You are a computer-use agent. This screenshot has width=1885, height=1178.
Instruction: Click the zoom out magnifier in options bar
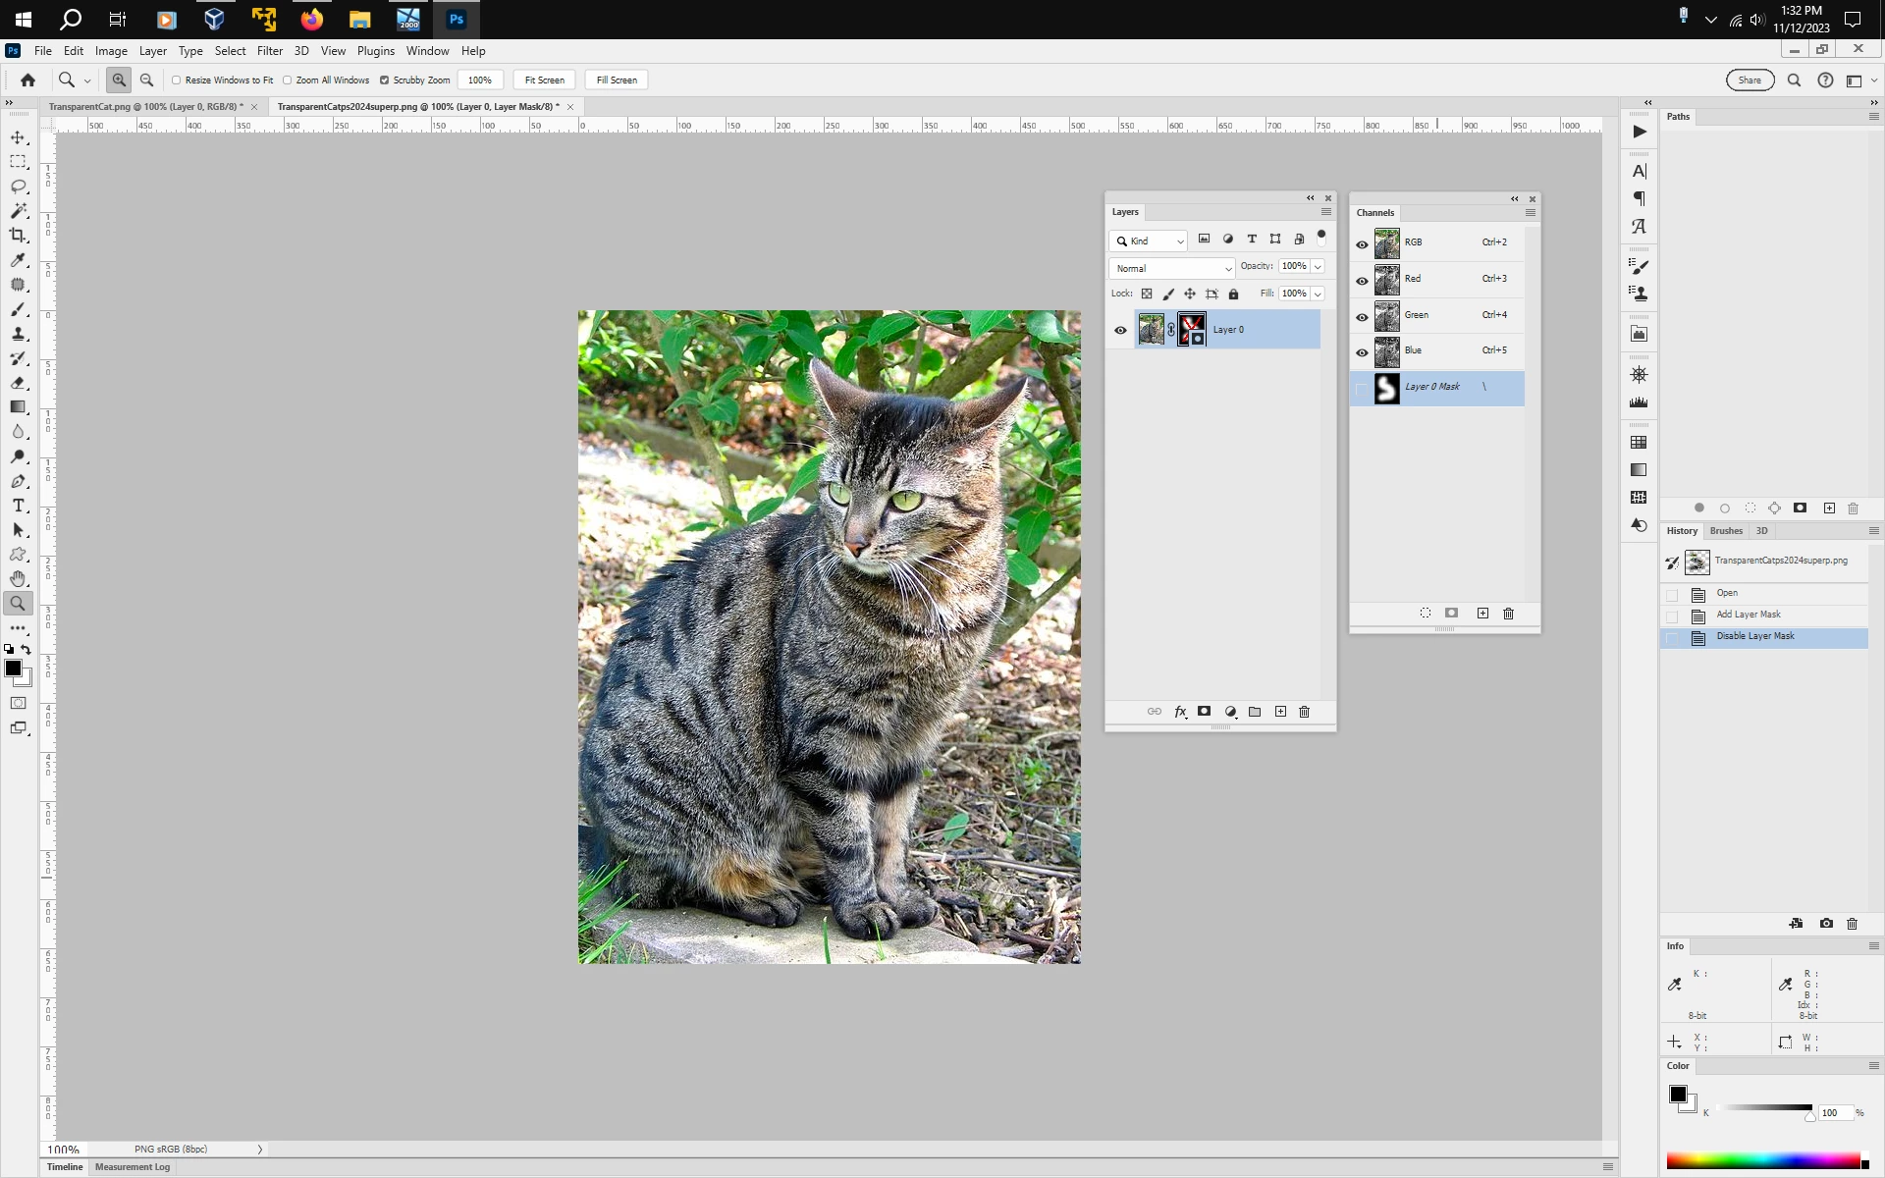click(x=146, y=80)
